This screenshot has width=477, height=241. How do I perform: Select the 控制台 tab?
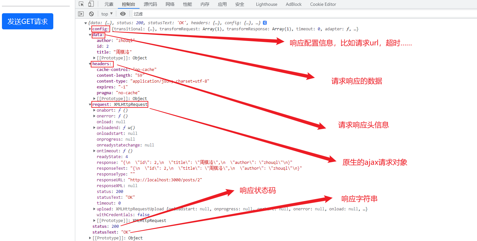(x=129, y=4)
